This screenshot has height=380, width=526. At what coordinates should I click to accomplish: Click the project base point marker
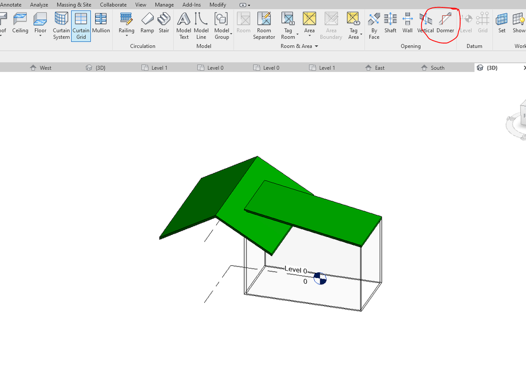point(320,278)
